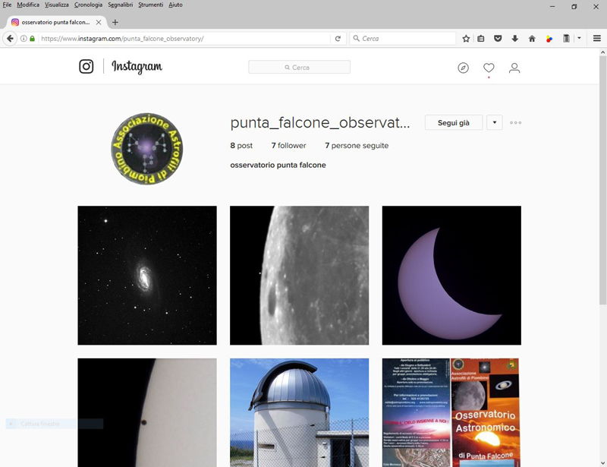Show site information icon in address bar
The image size is (607, 467).
click(x=24, y=39)
